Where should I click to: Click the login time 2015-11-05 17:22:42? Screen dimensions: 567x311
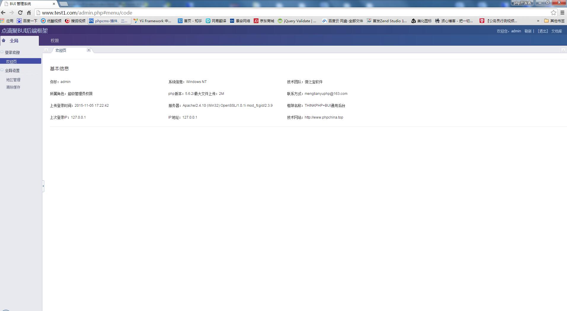[x=92, y=106]
